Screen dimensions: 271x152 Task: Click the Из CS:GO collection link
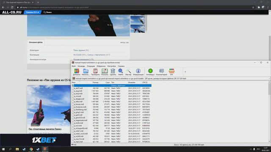[x=77, y=55]
